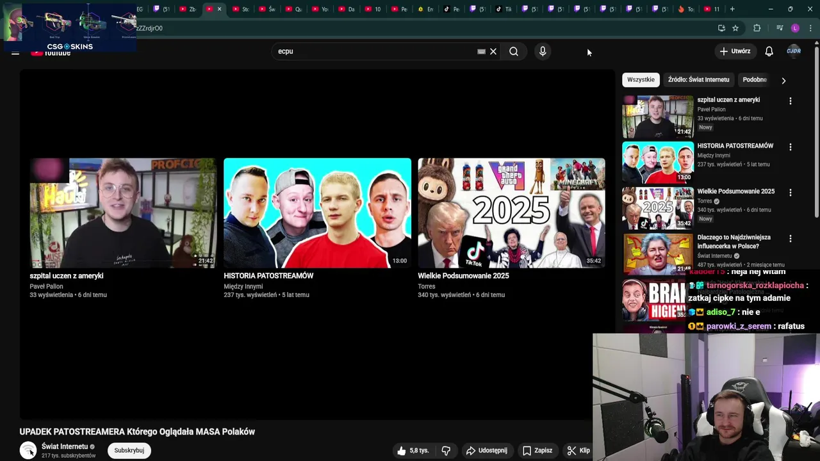The width and height of the screenshot is (820, 461).
Task: Open a new browser tab with plus
Action: (x=732, y=9)
